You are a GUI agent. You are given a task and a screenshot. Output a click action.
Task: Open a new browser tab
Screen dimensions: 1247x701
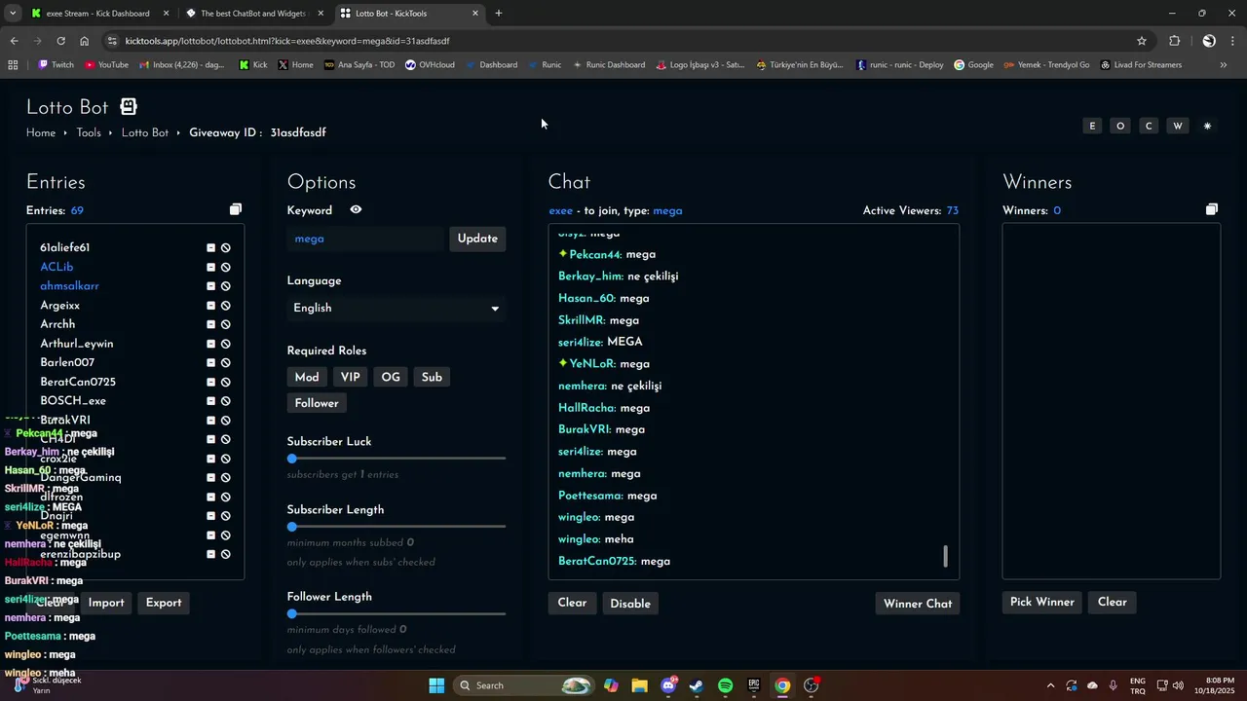tap(499, 14)
